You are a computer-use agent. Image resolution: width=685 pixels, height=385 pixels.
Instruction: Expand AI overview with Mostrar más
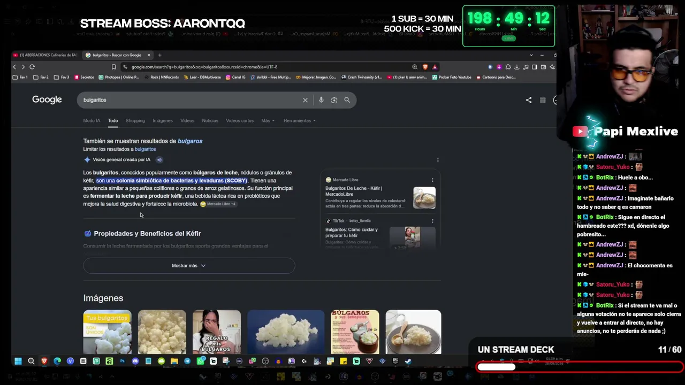(189, 266)
